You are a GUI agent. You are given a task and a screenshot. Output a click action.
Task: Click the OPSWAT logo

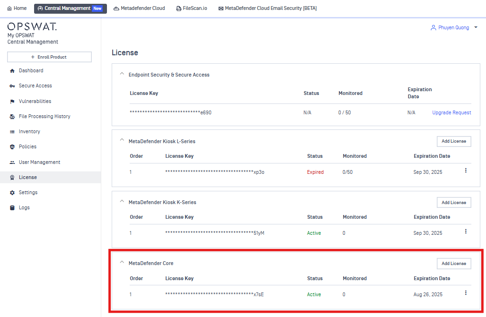(32, 26)
